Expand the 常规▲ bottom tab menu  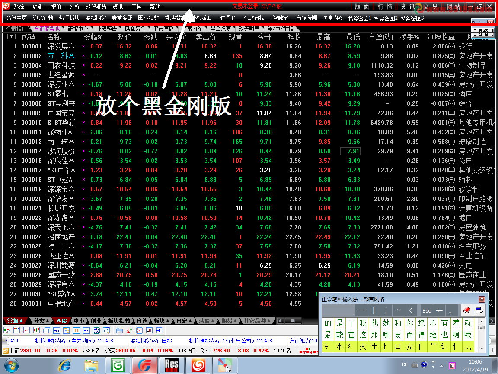15,321
